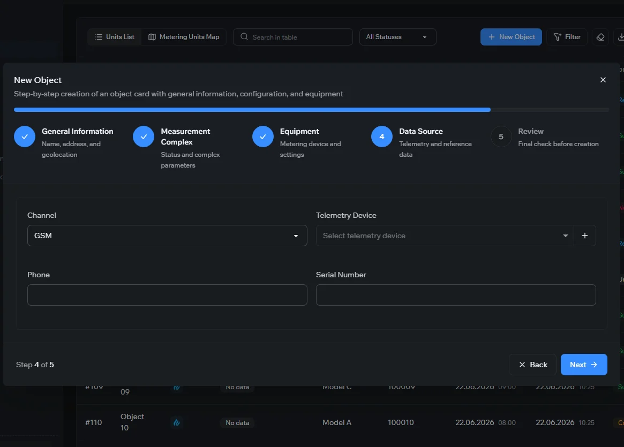Close the New Object dialog
This screenshot has width=624, height=447.
click(x=603, y=80)
